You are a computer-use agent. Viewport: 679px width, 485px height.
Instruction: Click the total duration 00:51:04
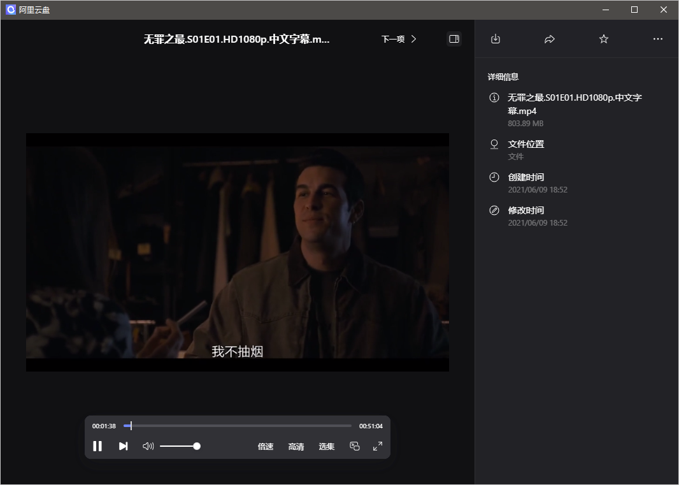point(371,426)
